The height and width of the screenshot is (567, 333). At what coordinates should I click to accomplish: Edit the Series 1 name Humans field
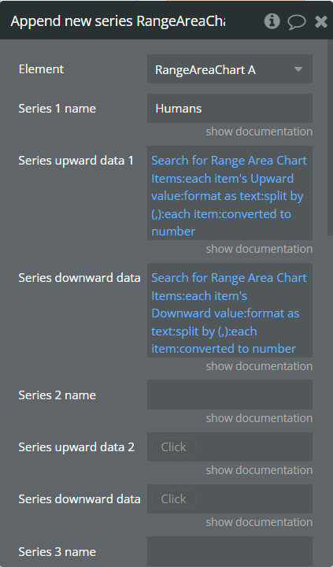click(230, 108)
